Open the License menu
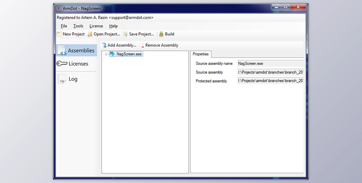The height and width of the screenshot is (183, 362). click(x=96, y=26)
